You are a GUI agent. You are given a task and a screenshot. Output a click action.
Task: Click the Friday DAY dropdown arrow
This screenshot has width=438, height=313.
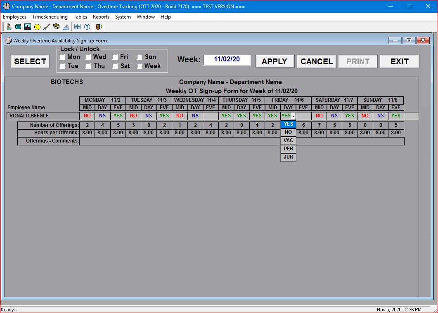tap(293, 116)
